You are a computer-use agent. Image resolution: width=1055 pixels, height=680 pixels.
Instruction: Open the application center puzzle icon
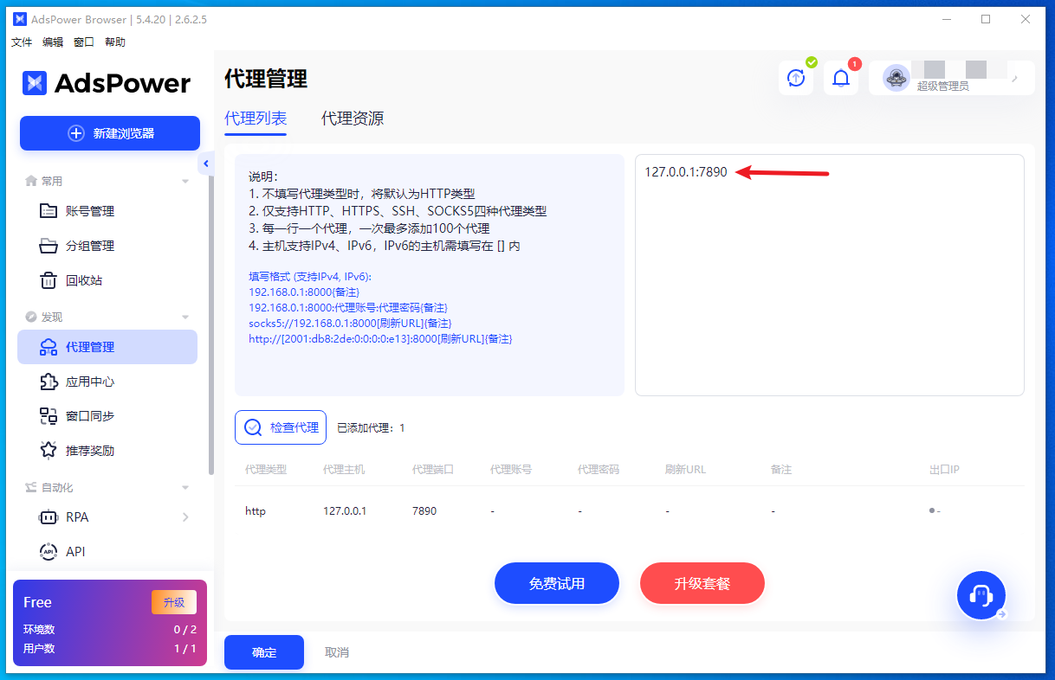[x=49, y=382]
